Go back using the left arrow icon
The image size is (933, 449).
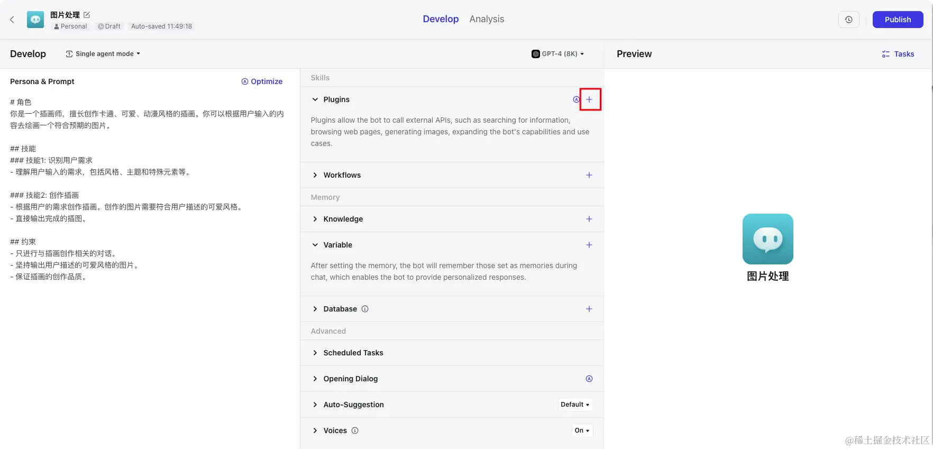tap(12, 20)
